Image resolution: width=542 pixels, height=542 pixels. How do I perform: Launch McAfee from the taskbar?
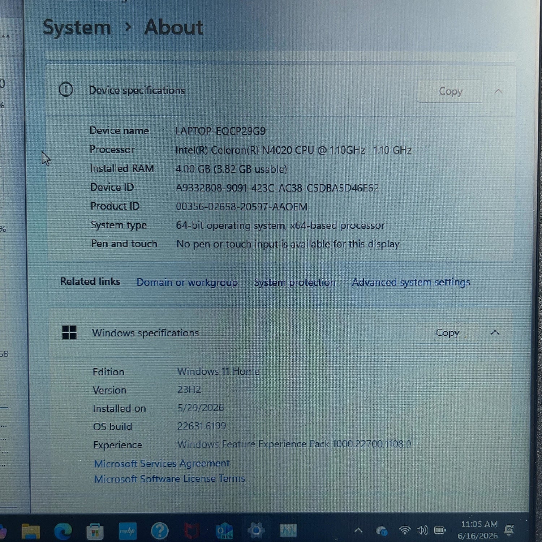[x=192, y=531]
